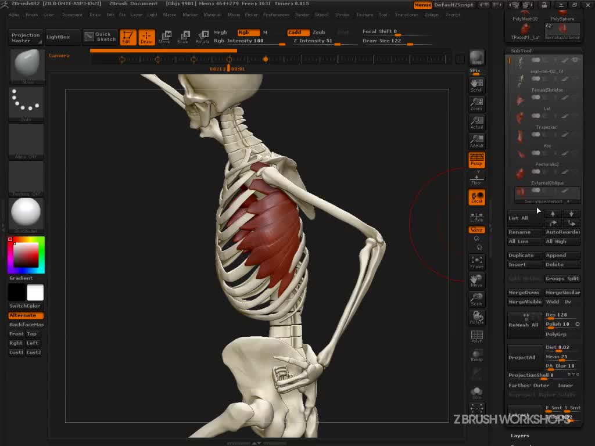Image resolution: width=595 pixels, height=446 pixels.
Task: Toggle Xyz rotation mode
Action: point(476,230)
